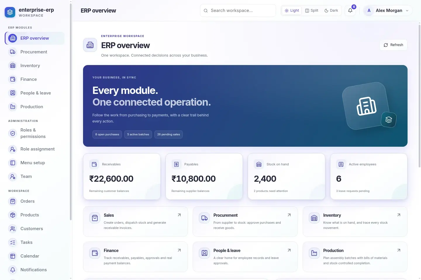The width and height of the screenshot is (421, 280).
Task: Click the Menu setup panel icon
Action: pyautogui.click(x=13, y=163)
